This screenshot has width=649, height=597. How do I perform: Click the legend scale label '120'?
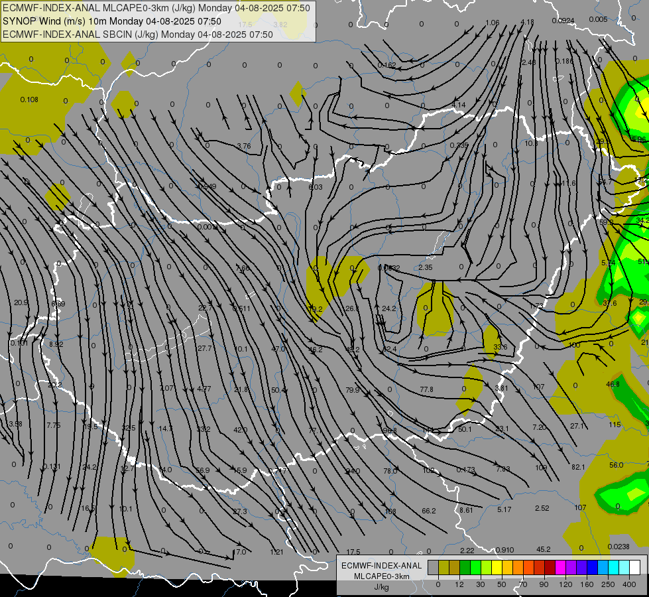coord(565,584)
